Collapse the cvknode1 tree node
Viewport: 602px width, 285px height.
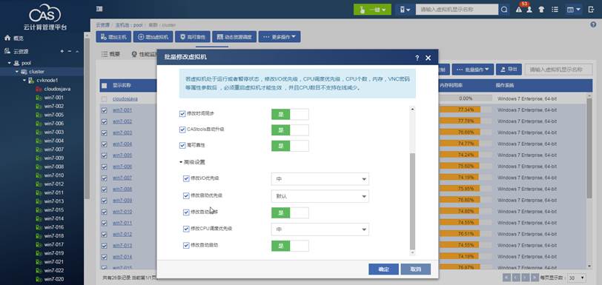tap(24, 80)
